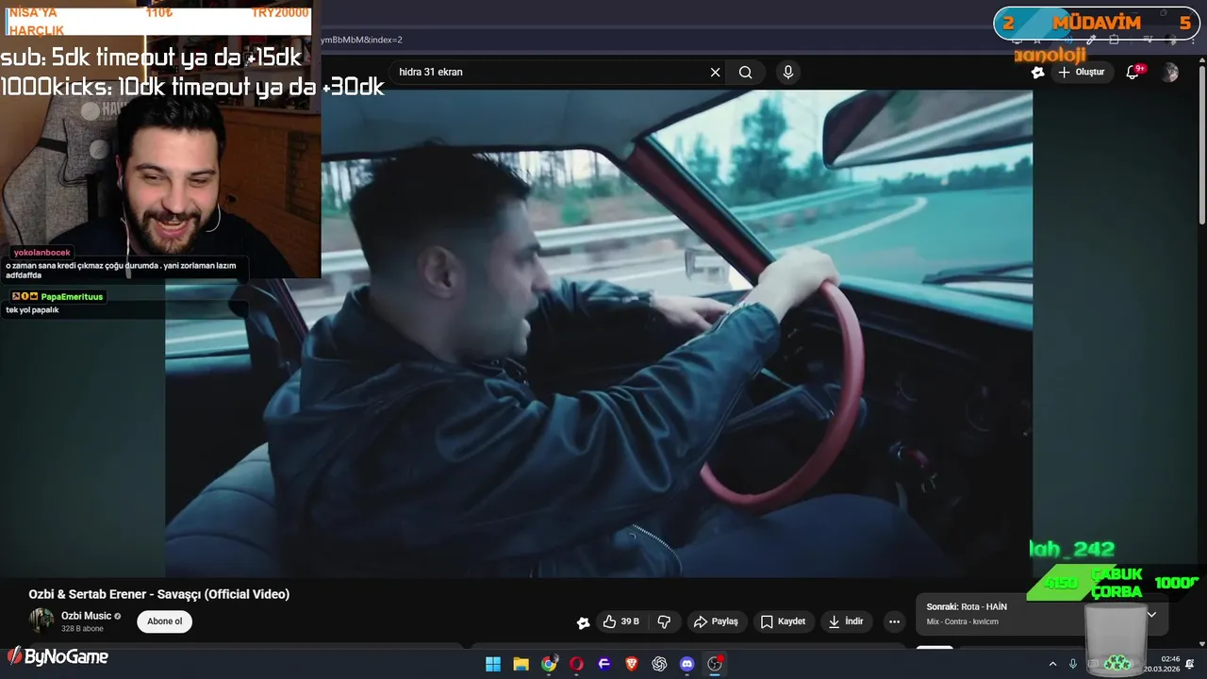Open Ozbi Music channel avatar
The height and width of the screenshot is (679, 1207).
coord(41,621)
